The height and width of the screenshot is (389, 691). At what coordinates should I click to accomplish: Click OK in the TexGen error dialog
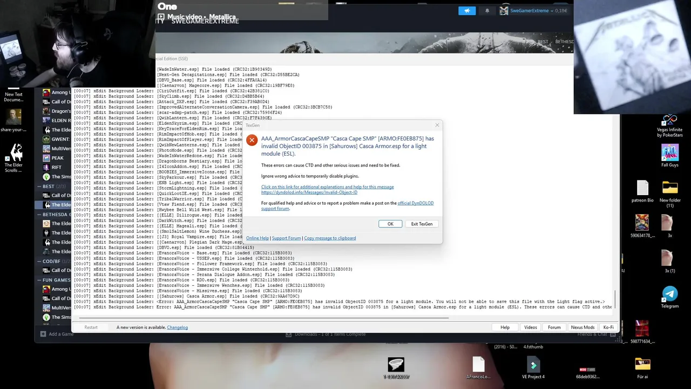coord(390,224)
